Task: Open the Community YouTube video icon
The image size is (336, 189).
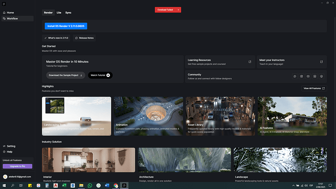Action: click(308, 76)
